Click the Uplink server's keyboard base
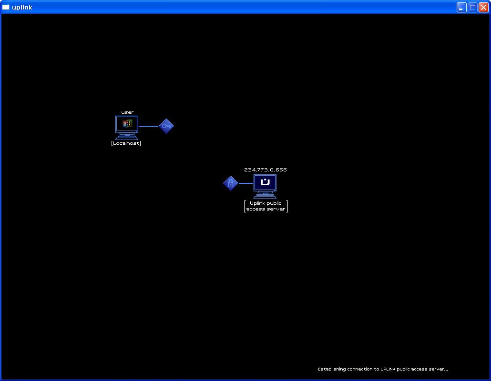Image resolution: width=491 pixels, height=381 pixels. [x=265, y=196]
